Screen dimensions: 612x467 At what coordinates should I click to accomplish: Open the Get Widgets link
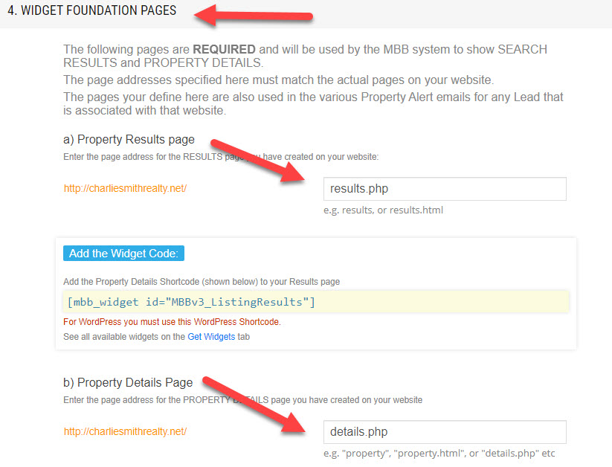click(210, 337)
